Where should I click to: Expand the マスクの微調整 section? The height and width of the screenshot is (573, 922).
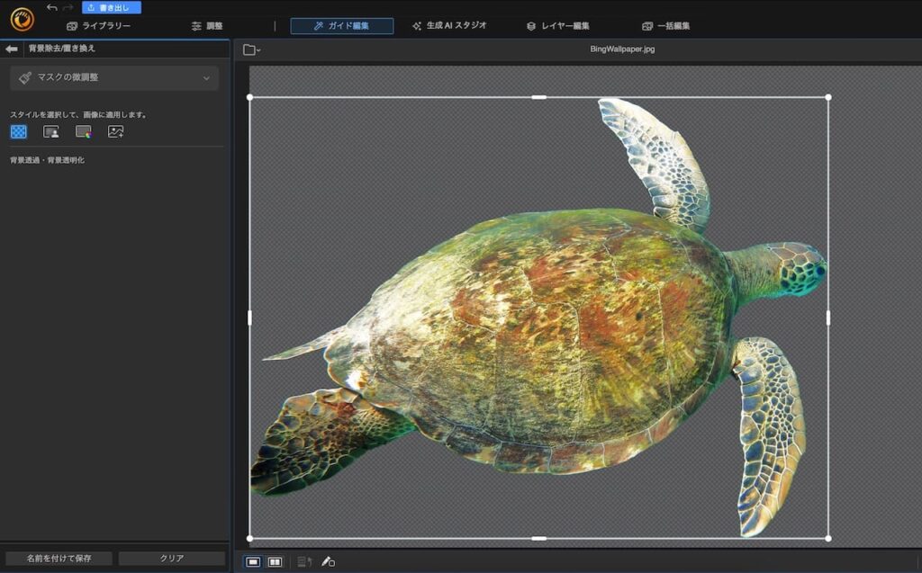click(x=114, y=77)
